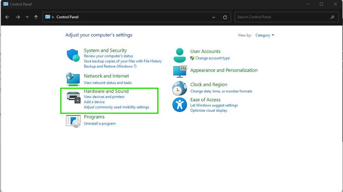The height and width of the screenshot is (192, 343).
Task: Open the Clock and Region globe icon
Action: (x=180, y=88)
